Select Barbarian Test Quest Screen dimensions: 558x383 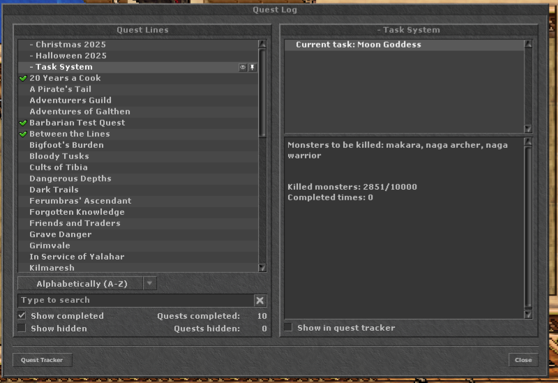pos(138,123)
